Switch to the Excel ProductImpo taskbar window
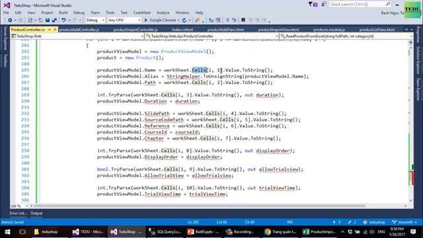The width and height of the screenshot is (423, 238). tap(319, 232)
